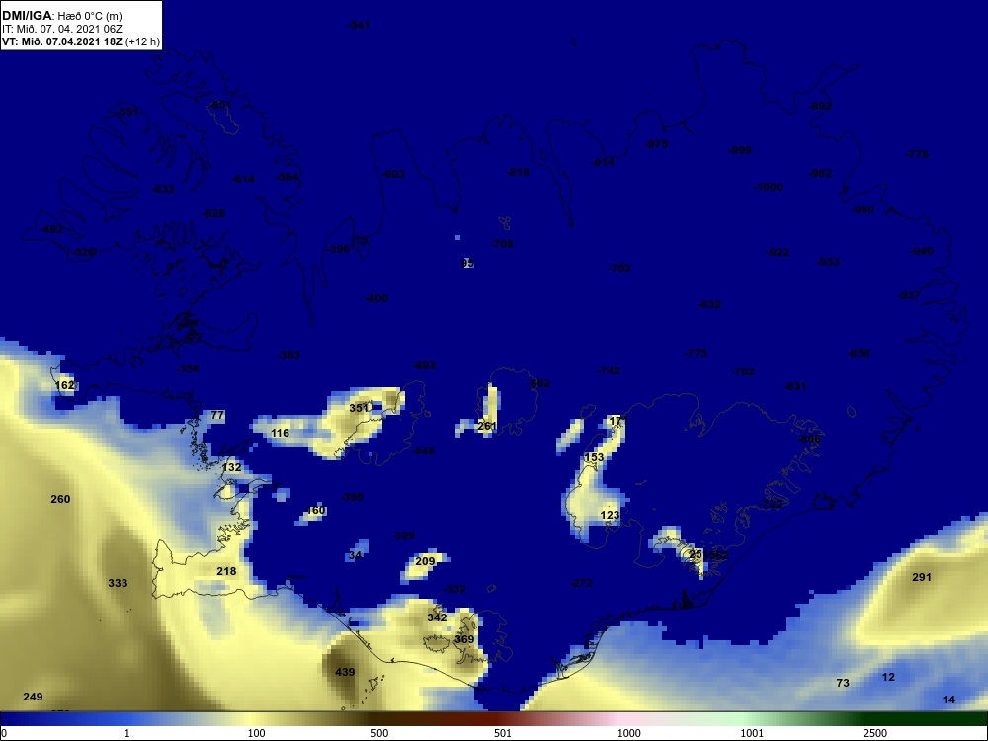Click the map value '249'
The image size is (988, 741).
point(33,697)
